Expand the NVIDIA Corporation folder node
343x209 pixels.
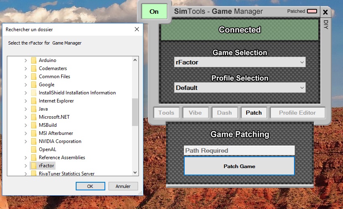[26, 141]
